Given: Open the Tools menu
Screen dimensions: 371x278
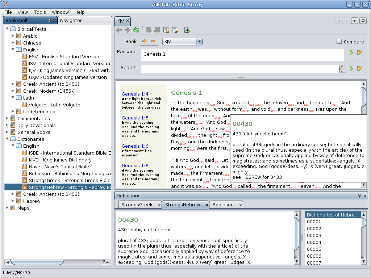Looking at the screenshot, I should tap(40, 12).
